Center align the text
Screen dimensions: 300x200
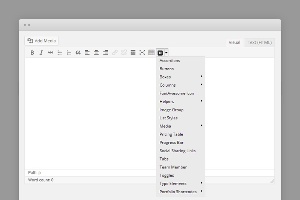(96, 53)
